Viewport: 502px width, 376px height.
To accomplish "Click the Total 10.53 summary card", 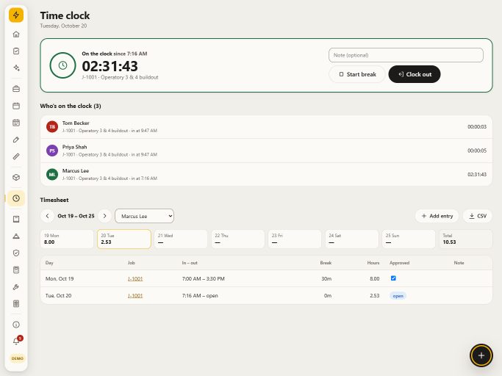I will (x=465, y=239).
